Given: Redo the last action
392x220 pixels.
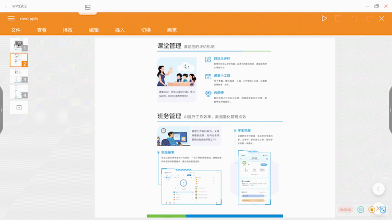Looking at the screenshot, I should (369, 18).
